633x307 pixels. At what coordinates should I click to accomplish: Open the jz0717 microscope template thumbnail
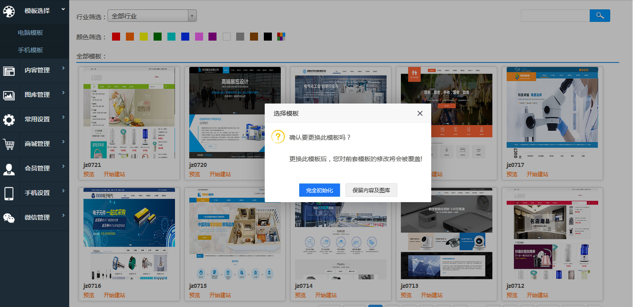pyautogui.click(x=552, y=112)
